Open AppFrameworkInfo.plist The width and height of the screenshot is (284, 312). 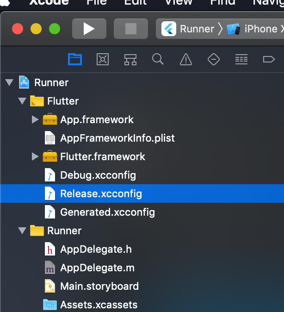(x=117, y=138)
